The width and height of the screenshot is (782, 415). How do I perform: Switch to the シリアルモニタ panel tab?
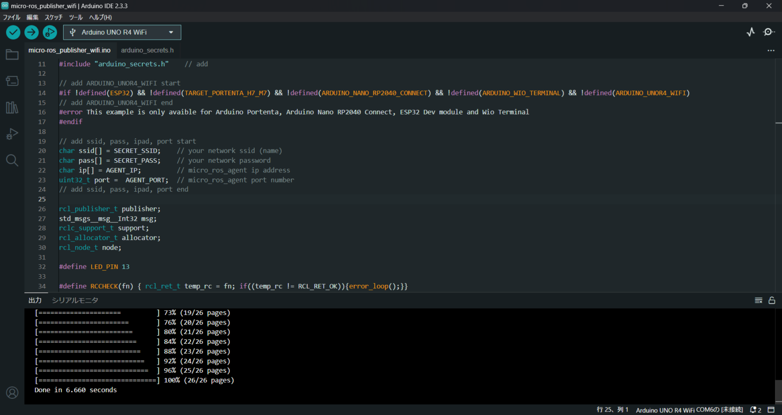(x=75, y=301)
